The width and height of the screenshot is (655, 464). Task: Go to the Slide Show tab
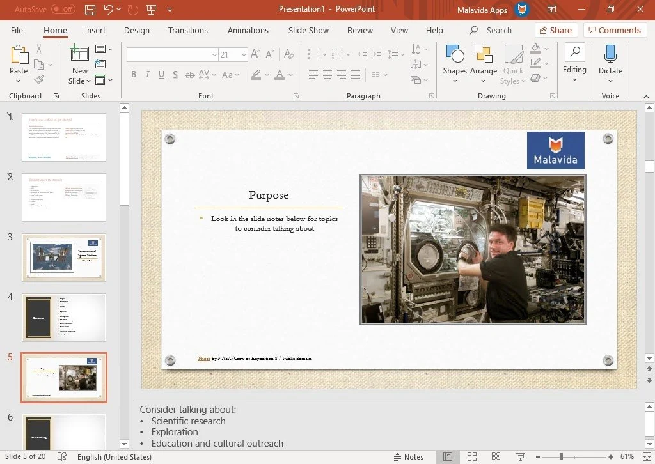308,31
